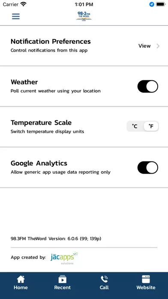Open the Notification Preferences row
Screen dimensions: 168x299
tap(84, 46)
